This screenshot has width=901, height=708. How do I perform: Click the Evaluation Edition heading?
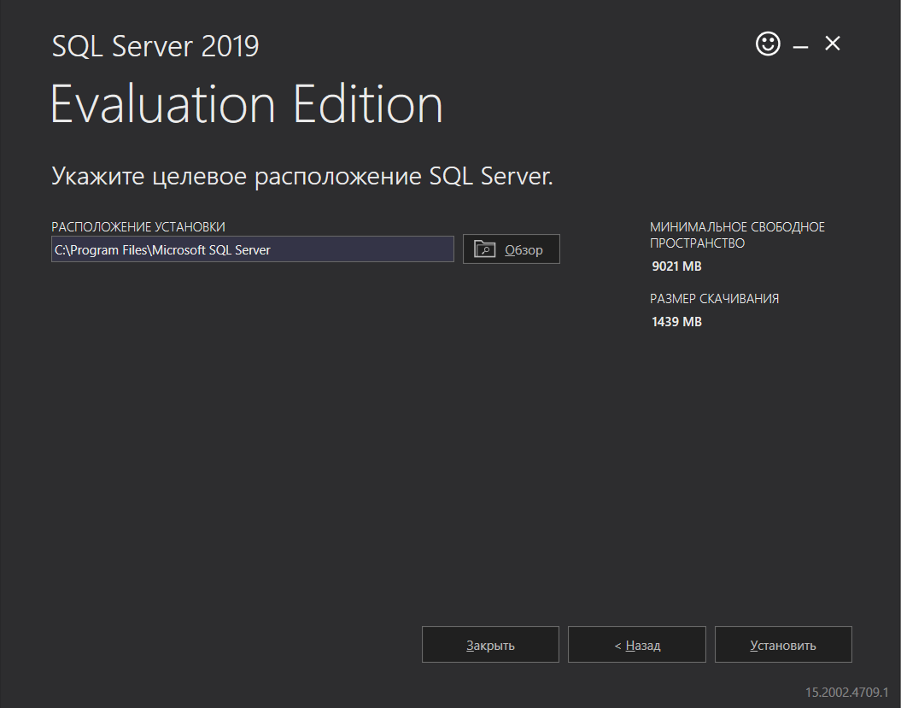(247, 105)
